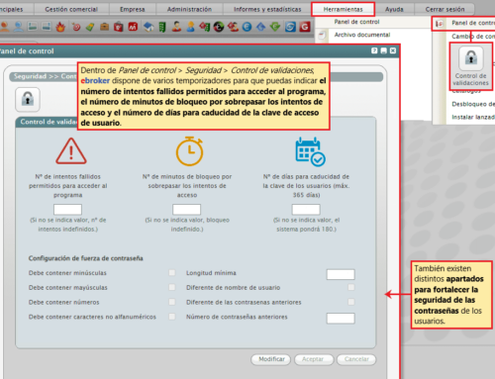This screenshot has height=379, width=495.
Task: Select Panel de control under Herramientas
Action: pyautogui.click(x=356, y=22)
